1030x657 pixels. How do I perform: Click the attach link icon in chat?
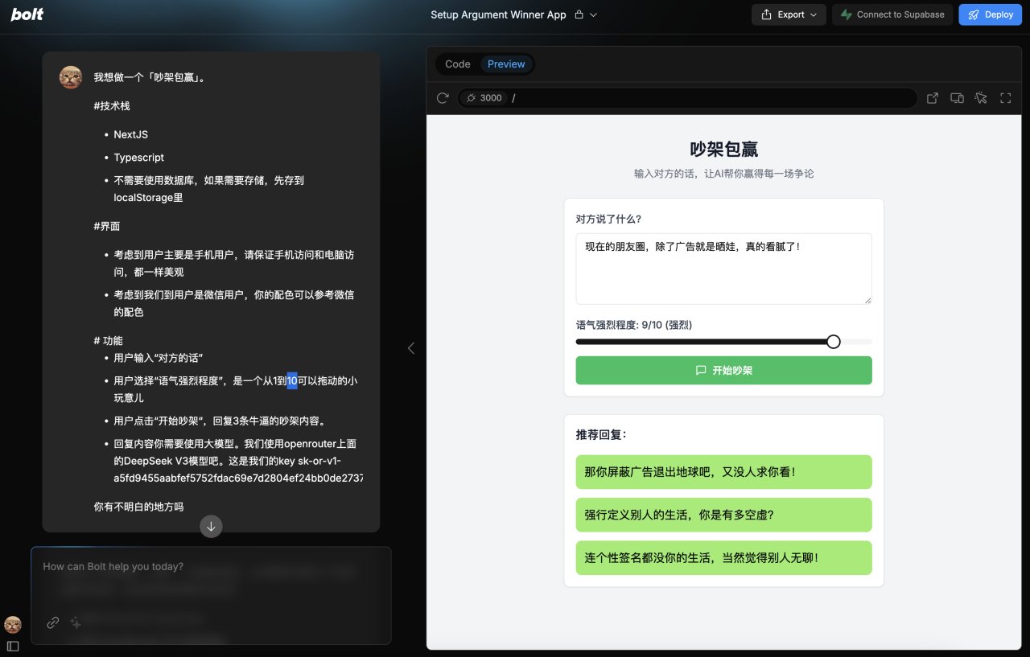tap(53, 622)
